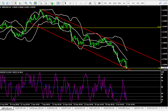Switch to MN monthly timeframe
168x111 pixels.
click(x=142, y=3)
